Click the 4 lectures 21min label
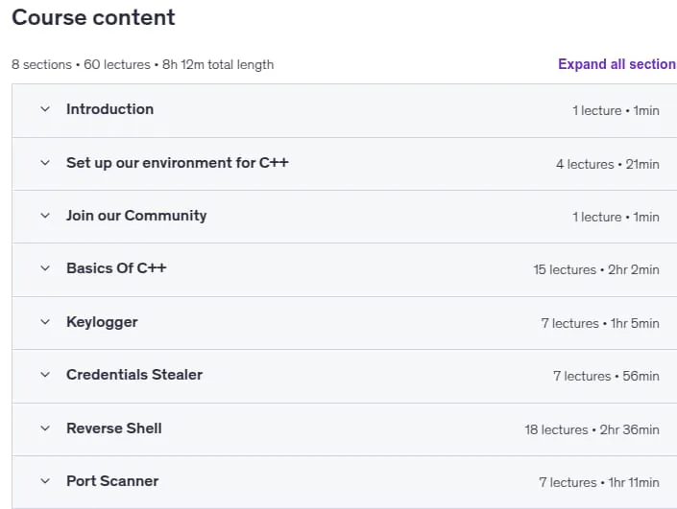The image size is (677, 509). coord(608,164)
